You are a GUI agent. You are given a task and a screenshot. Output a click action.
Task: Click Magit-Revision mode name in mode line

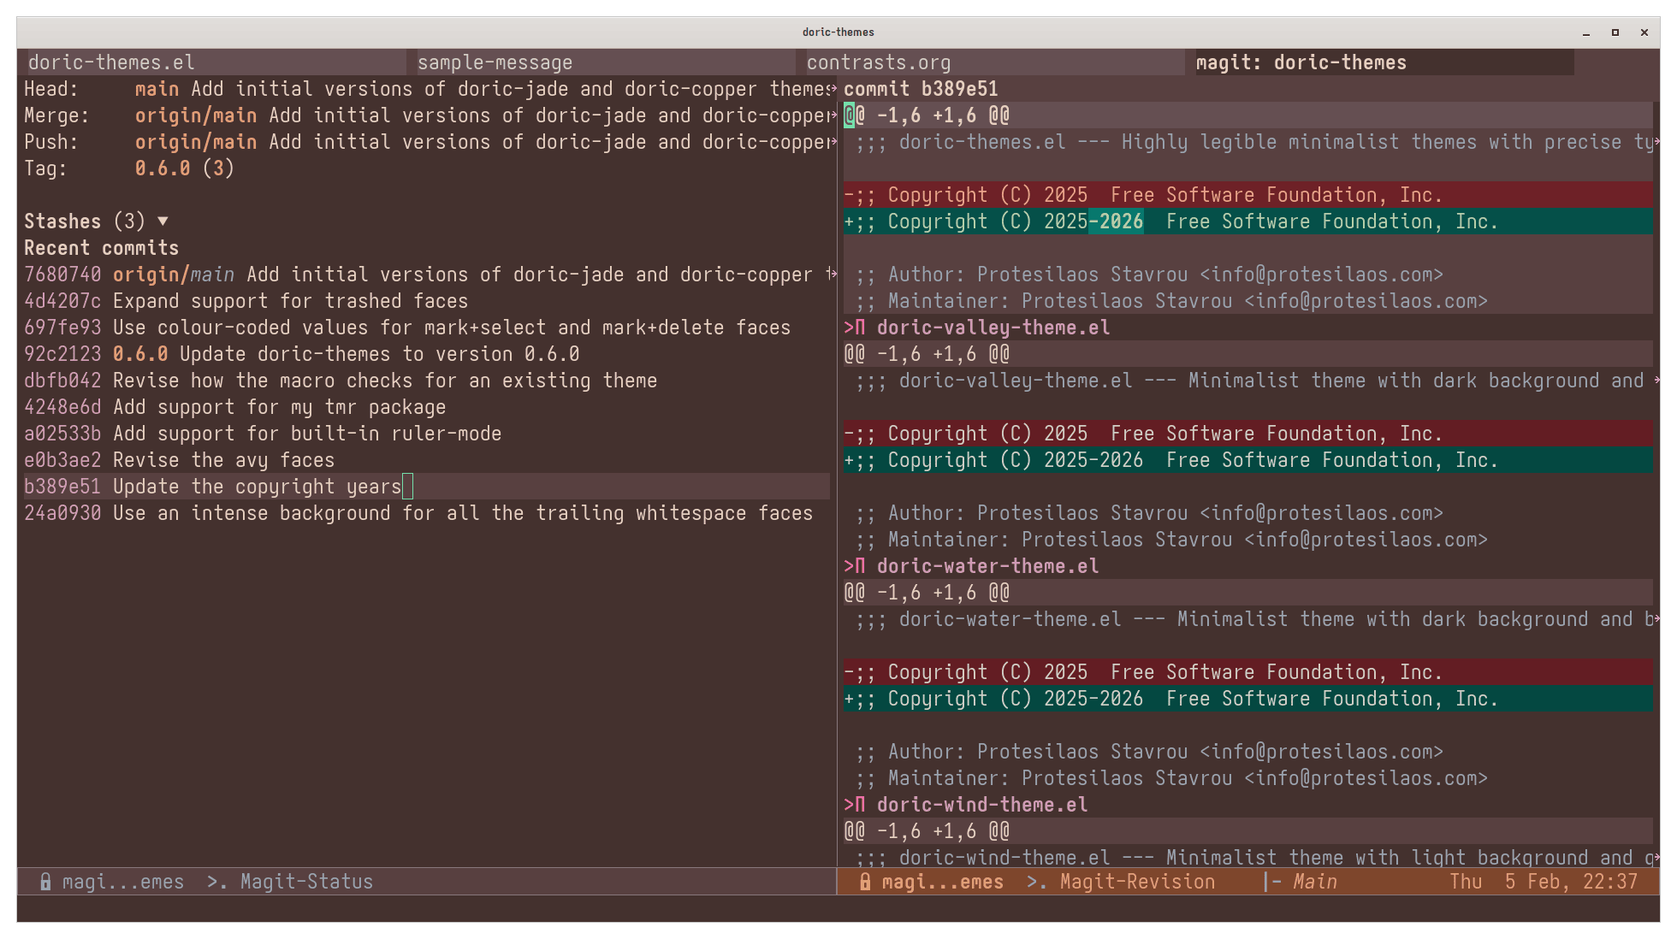[x=1137, y=882]
